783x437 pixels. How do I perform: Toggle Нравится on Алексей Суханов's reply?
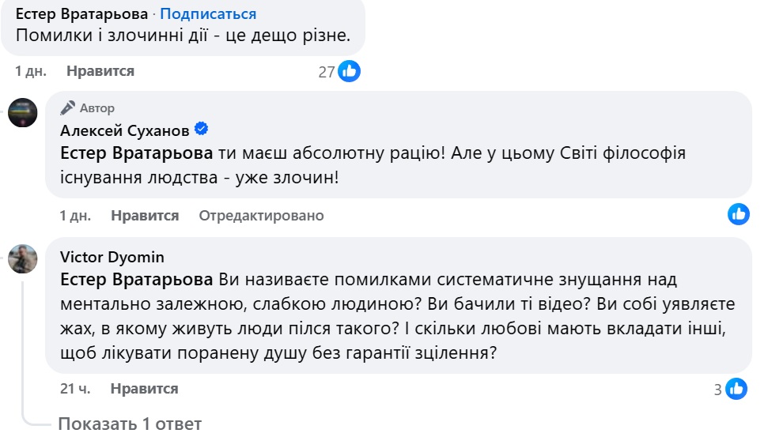[145, 215]
